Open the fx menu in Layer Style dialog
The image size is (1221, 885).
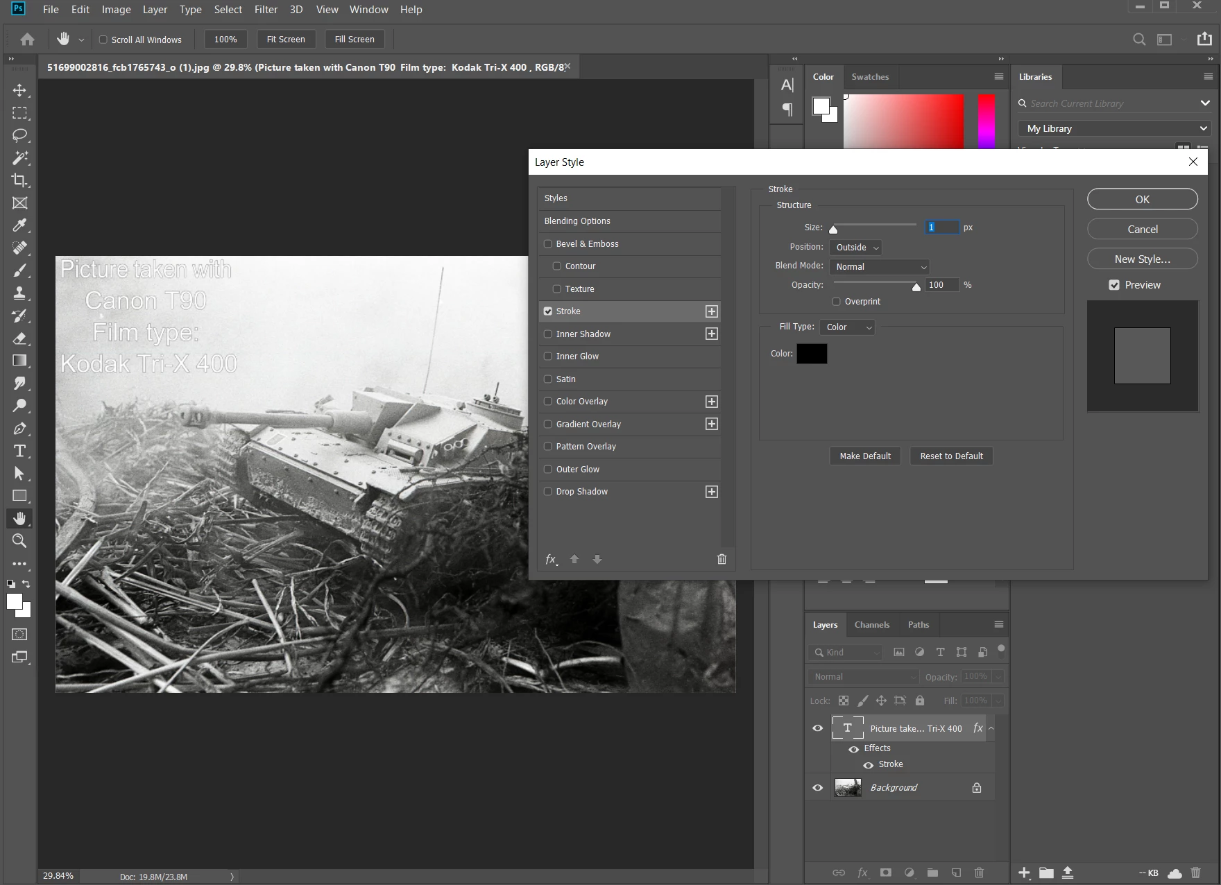551,559
